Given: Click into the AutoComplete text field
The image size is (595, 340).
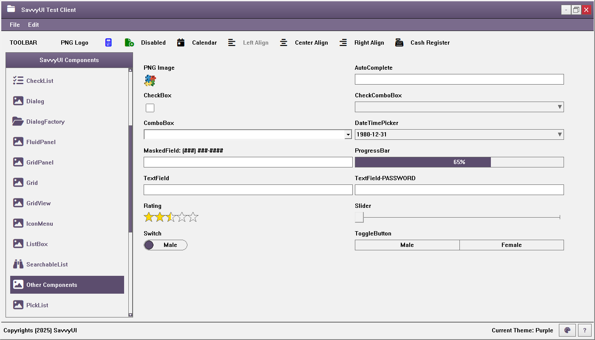Looking at the screenshot, I should click(x=459, y=79).
